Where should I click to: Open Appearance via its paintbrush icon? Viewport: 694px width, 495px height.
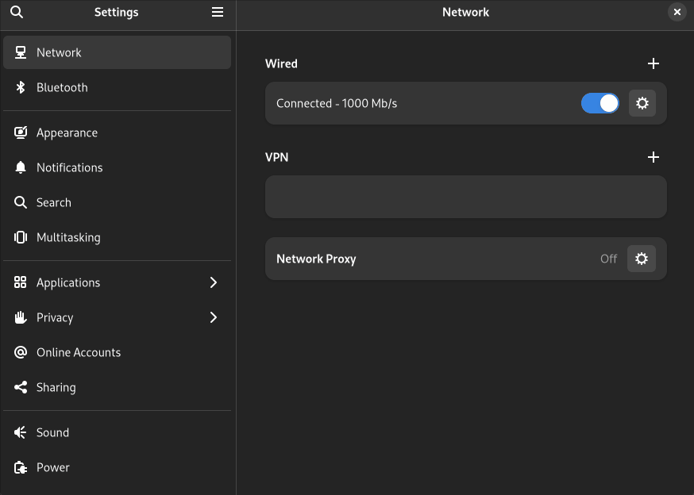[20, 132]
